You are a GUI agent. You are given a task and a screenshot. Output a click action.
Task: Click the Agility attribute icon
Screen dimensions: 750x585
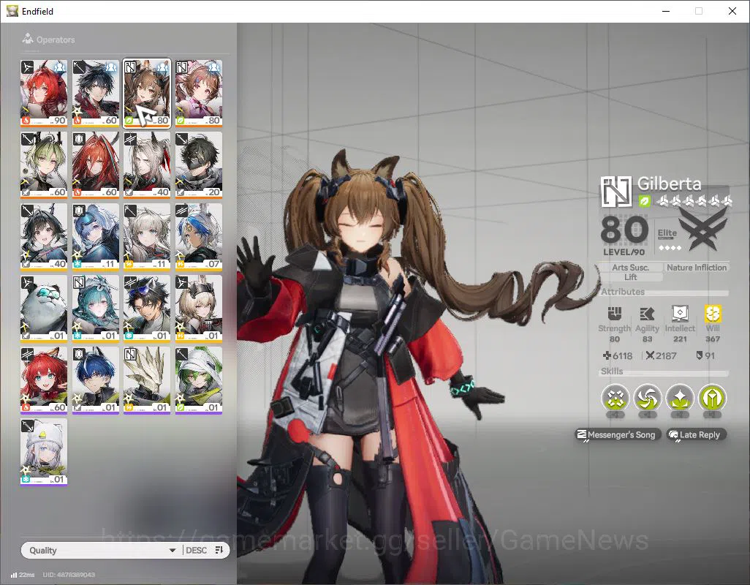[x=647, y=314]
